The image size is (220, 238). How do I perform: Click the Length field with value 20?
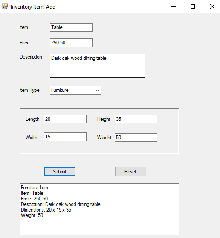pos(65,119)
